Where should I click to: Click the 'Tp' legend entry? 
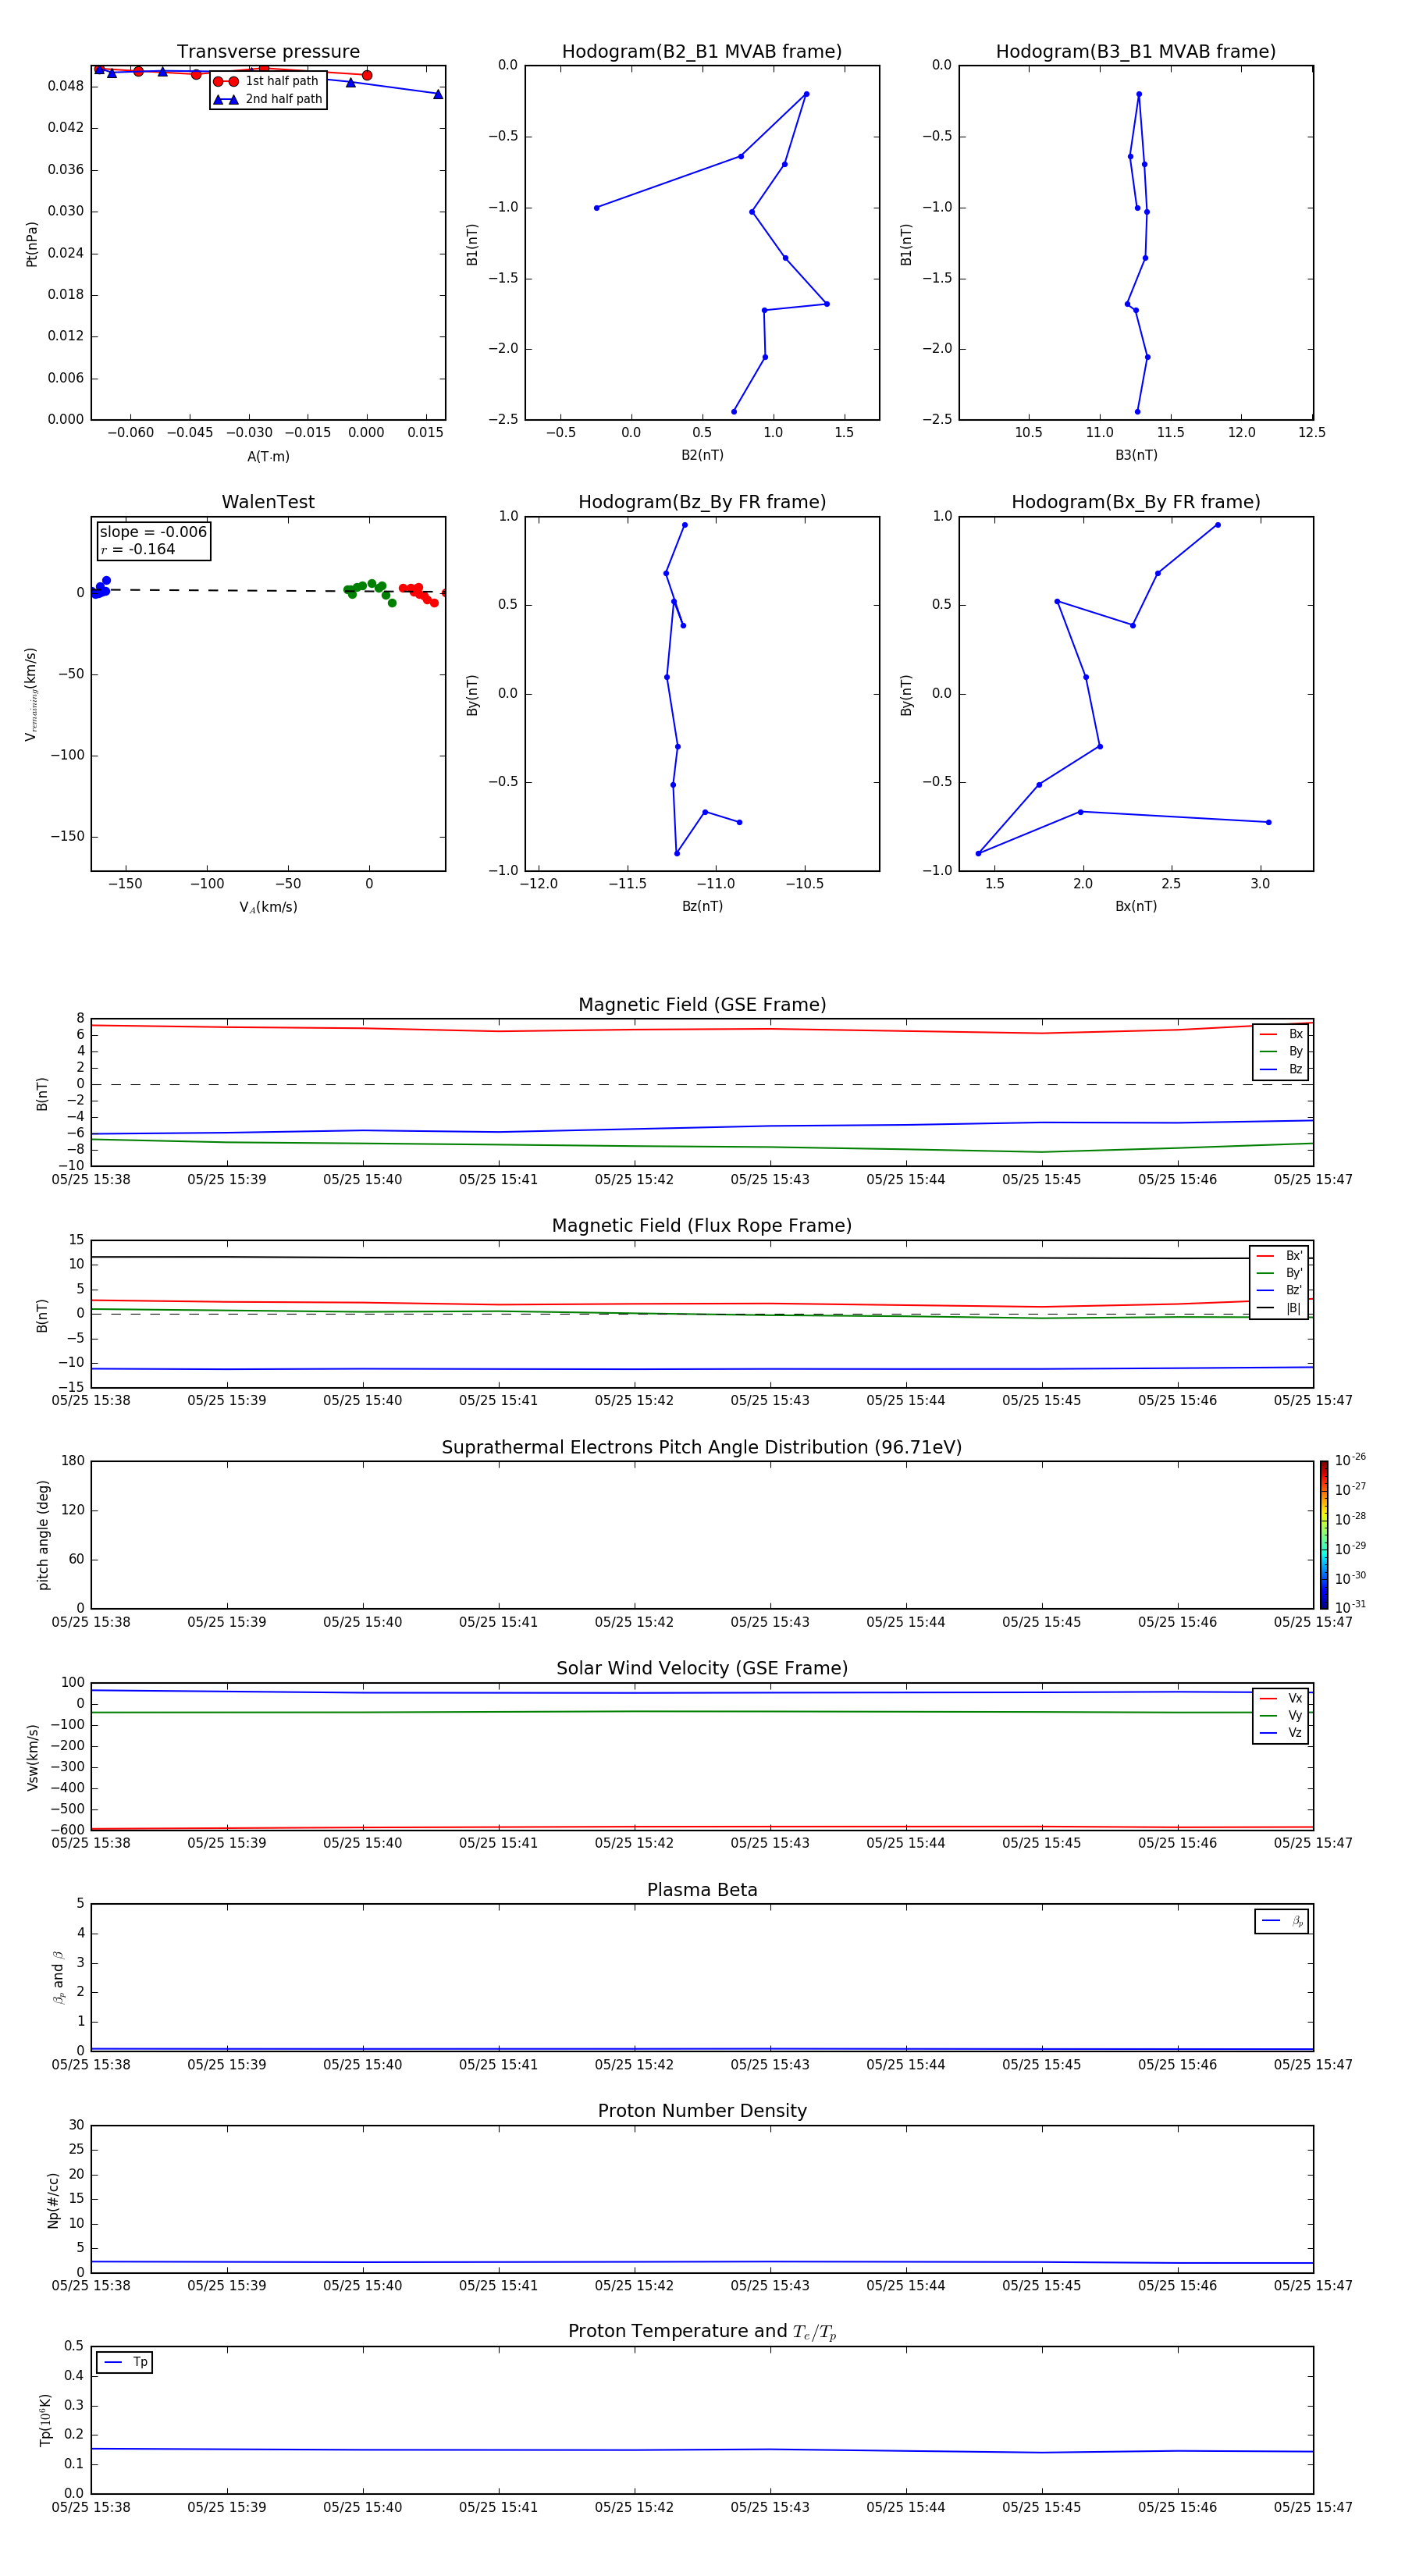(x=125, y=2362)
